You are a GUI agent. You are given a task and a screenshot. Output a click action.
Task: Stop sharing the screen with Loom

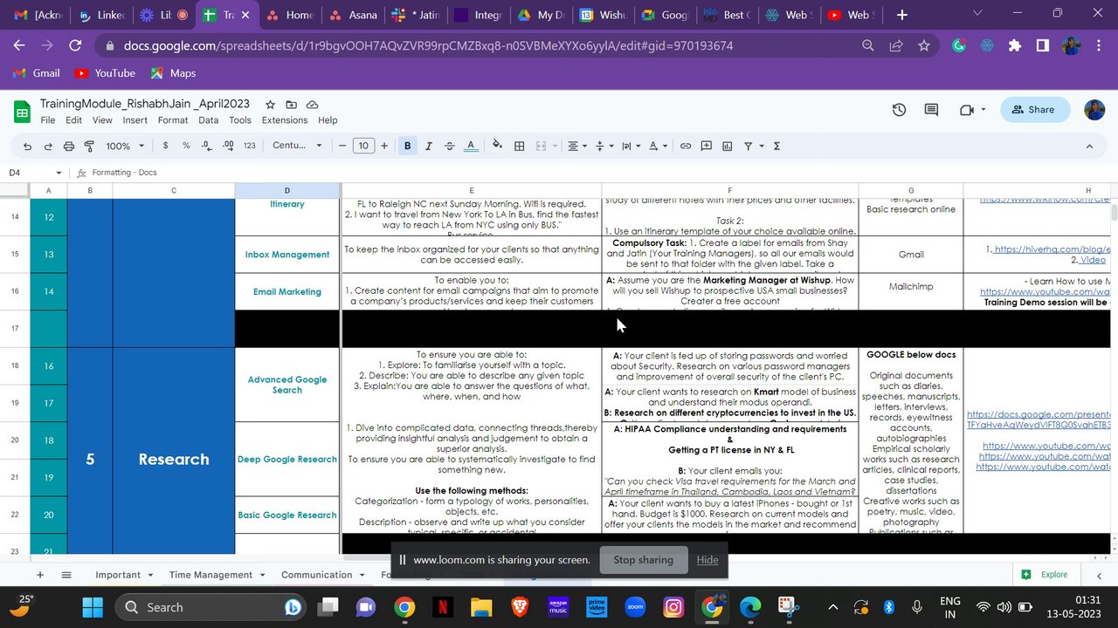644,560
